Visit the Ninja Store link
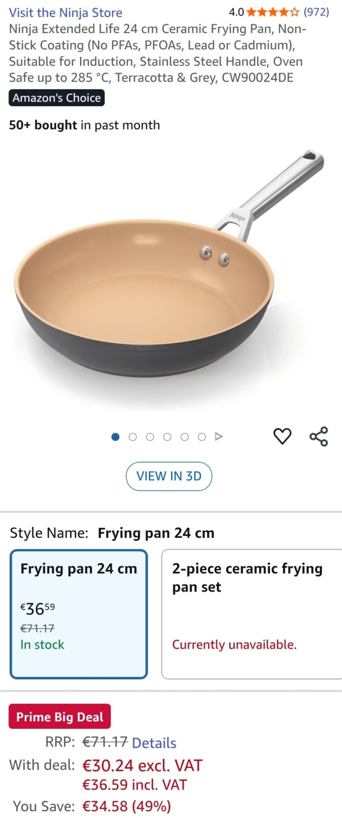The width and height of the screenshot is (342, 818). [x=65, y=13]
